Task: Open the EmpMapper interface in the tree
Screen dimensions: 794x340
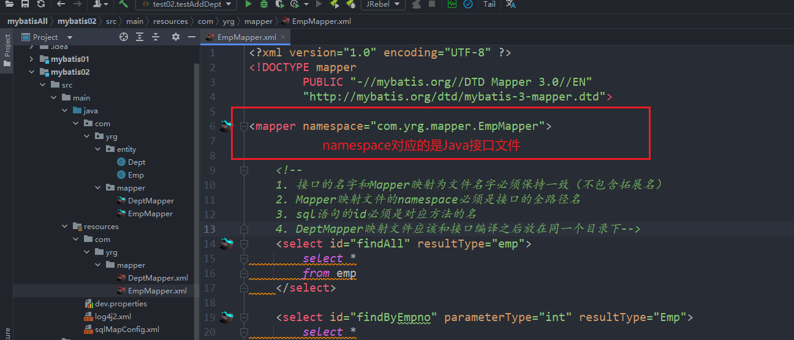Action: pyautogui.click(x=145, y=214)
